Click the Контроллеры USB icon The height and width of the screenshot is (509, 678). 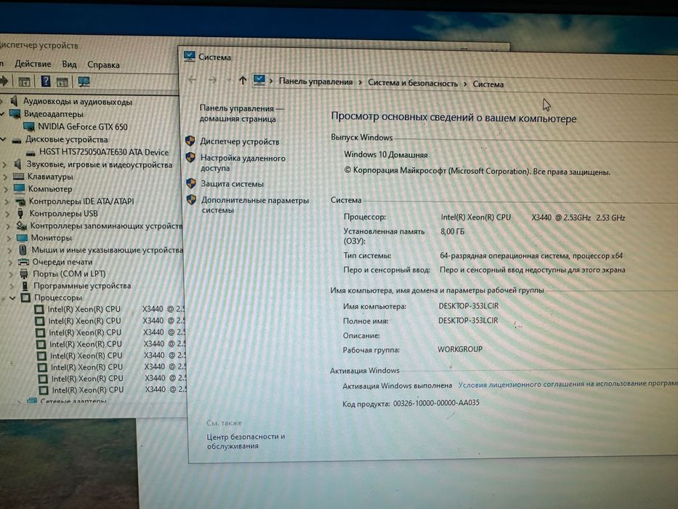(x=20, y=213)
